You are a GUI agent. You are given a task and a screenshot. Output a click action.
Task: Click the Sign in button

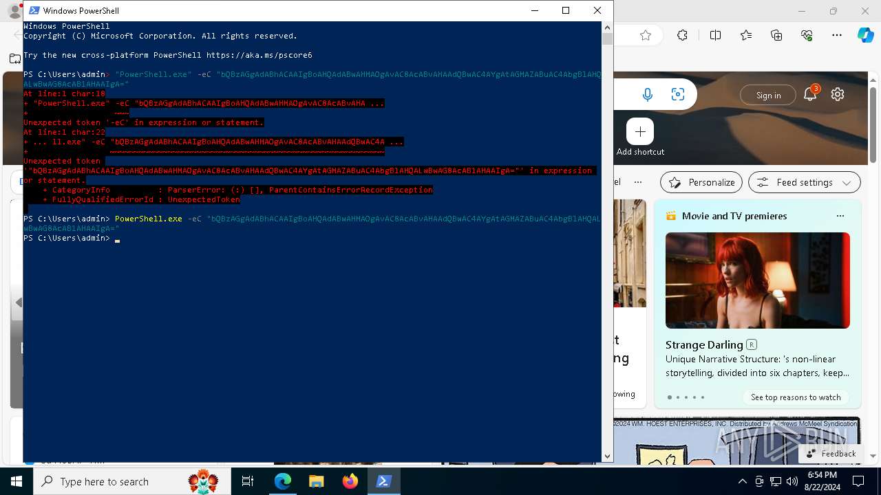tap(768, 96)
